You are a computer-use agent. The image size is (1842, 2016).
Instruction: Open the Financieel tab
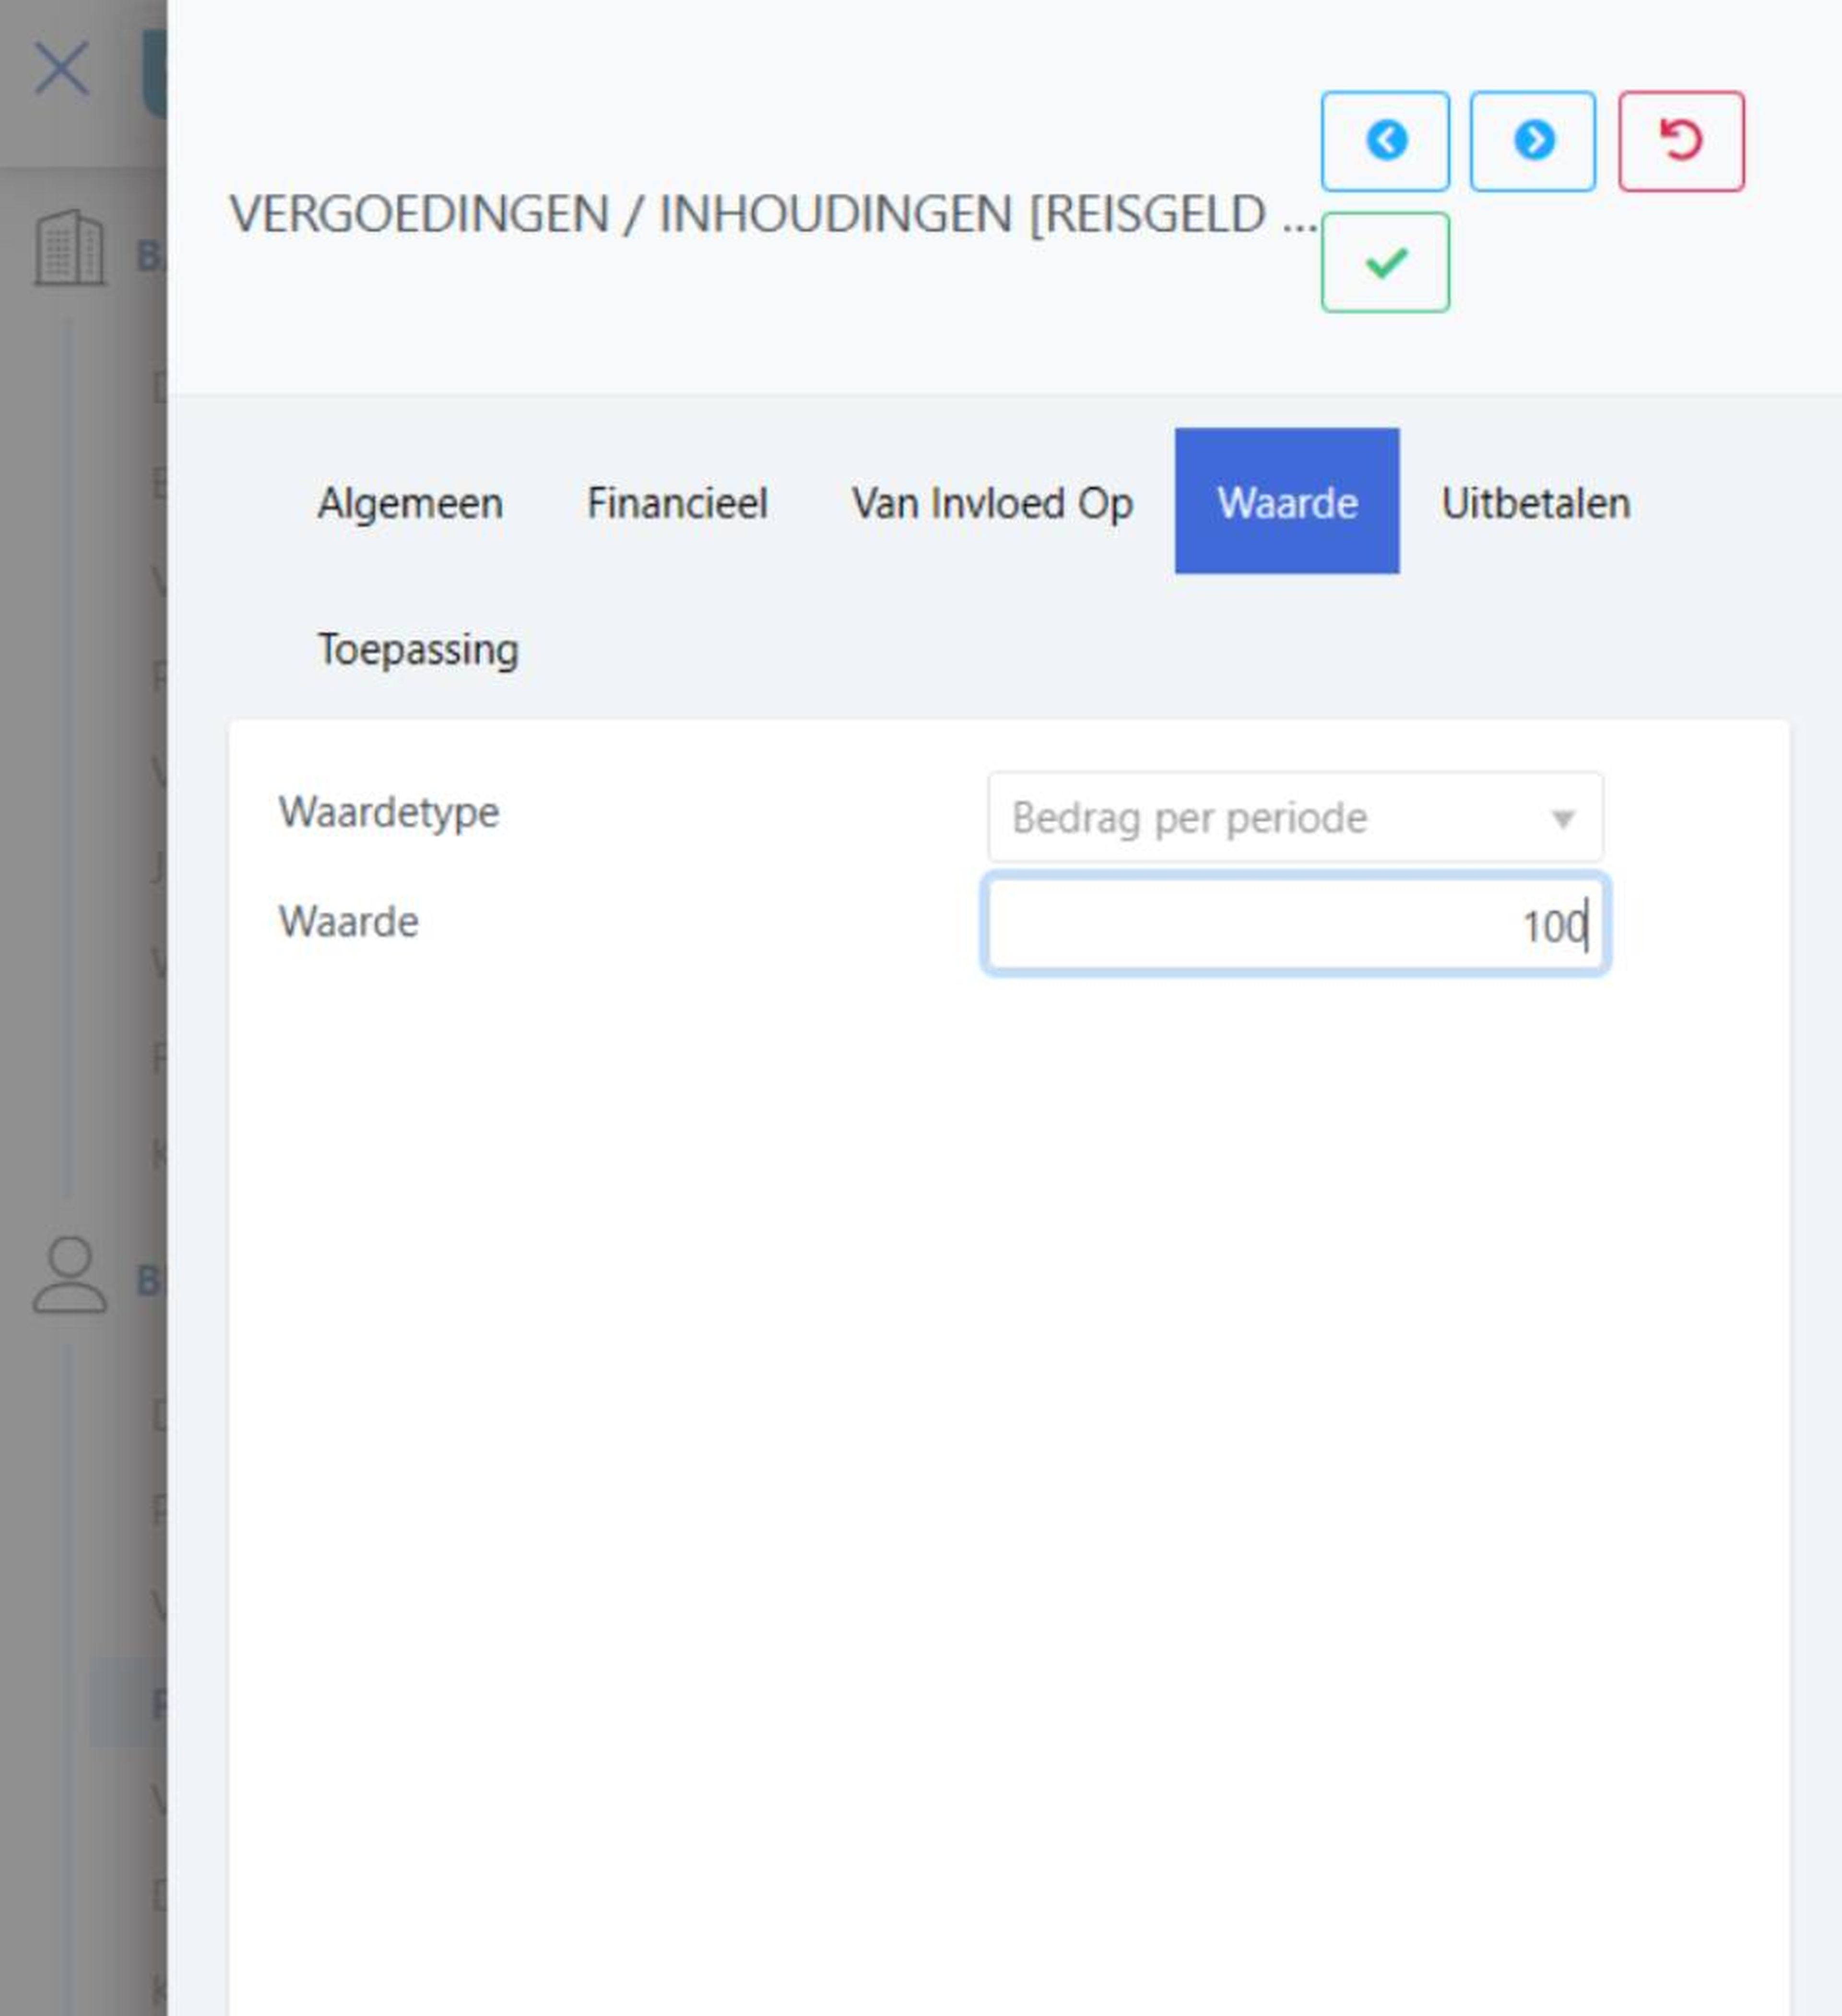click(x=677, y=502)
